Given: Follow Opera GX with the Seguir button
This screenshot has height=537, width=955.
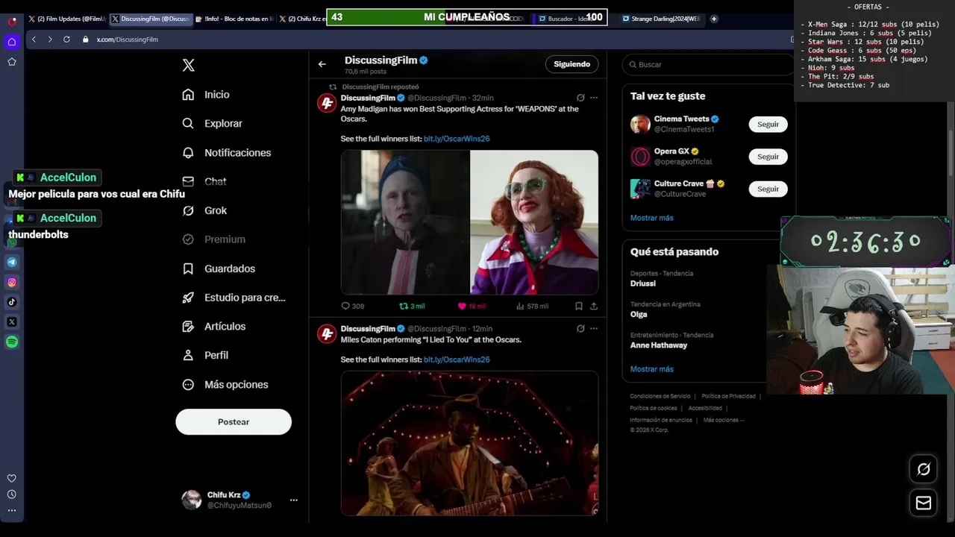Looking at the screenshot, I should [768, 157].
